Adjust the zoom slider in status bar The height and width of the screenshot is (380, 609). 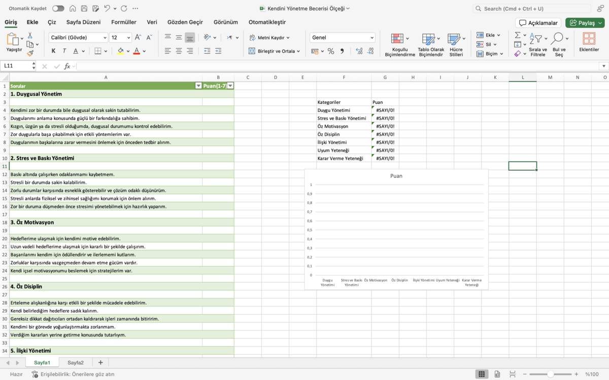pyautogui.click(x=550, y=374)
